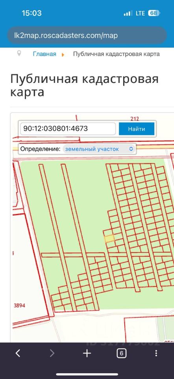Tap the orange breadcrumb separator arrow
Screen dimensions: 174x379
pos(63,54)
